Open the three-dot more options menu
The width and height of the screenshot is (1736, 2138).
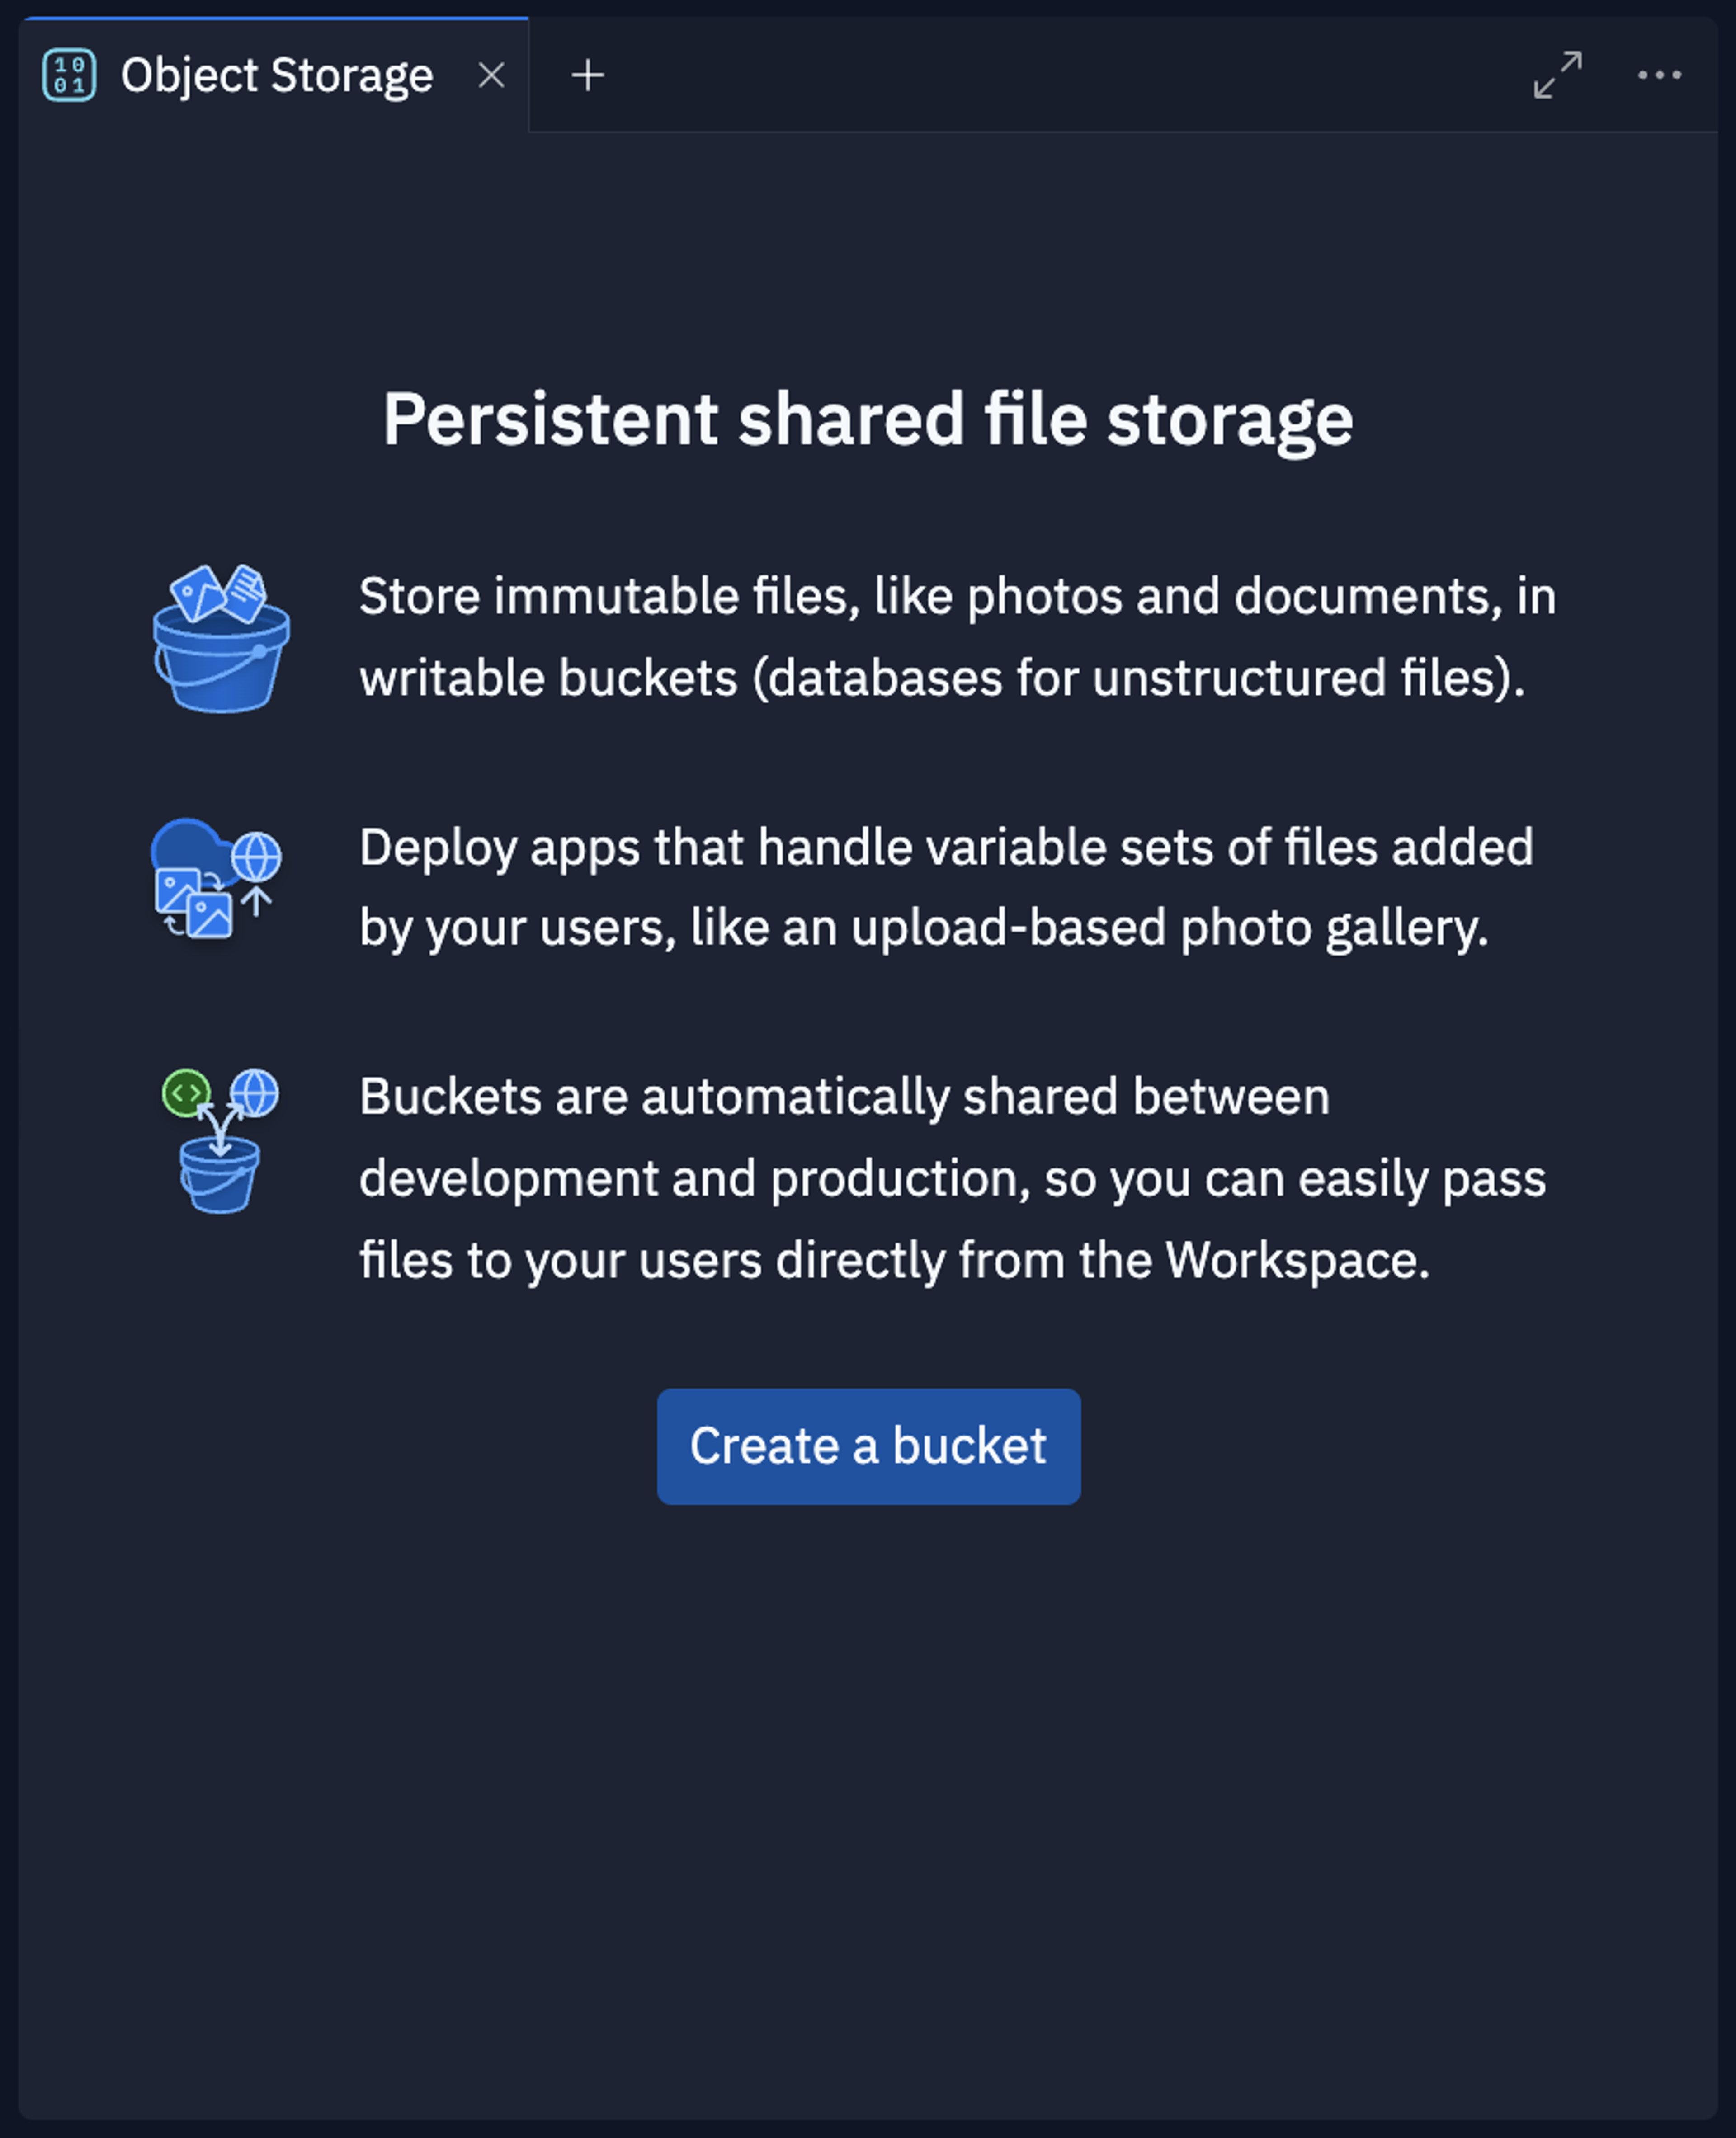[1659, 75]
